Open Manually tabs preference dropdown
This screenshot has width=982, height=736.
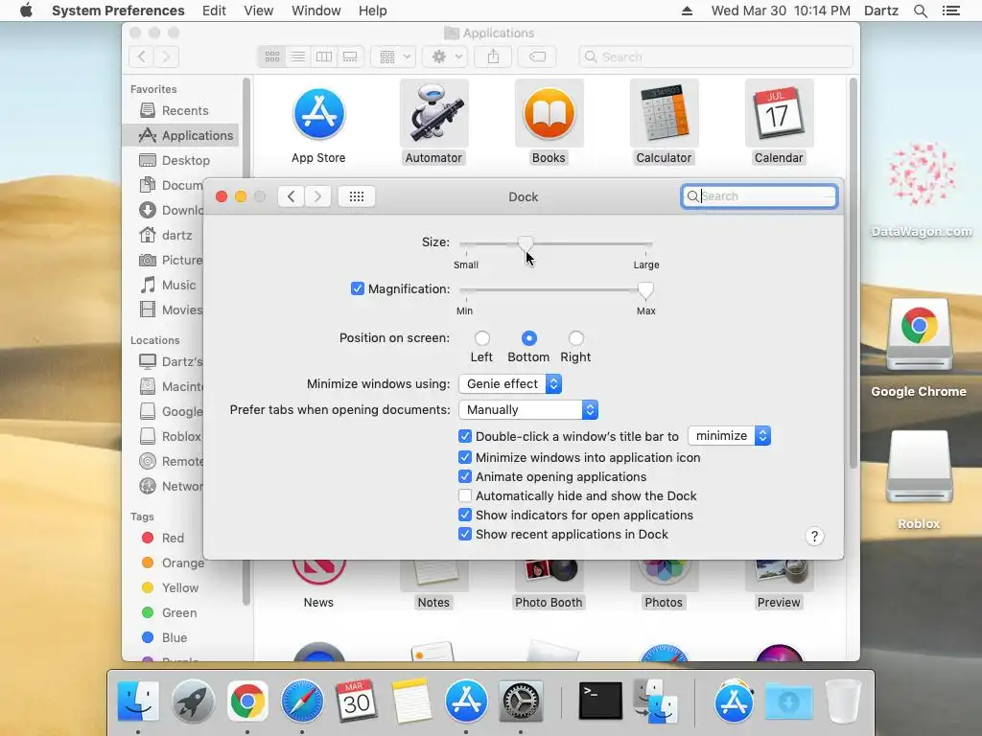point(528,410)
